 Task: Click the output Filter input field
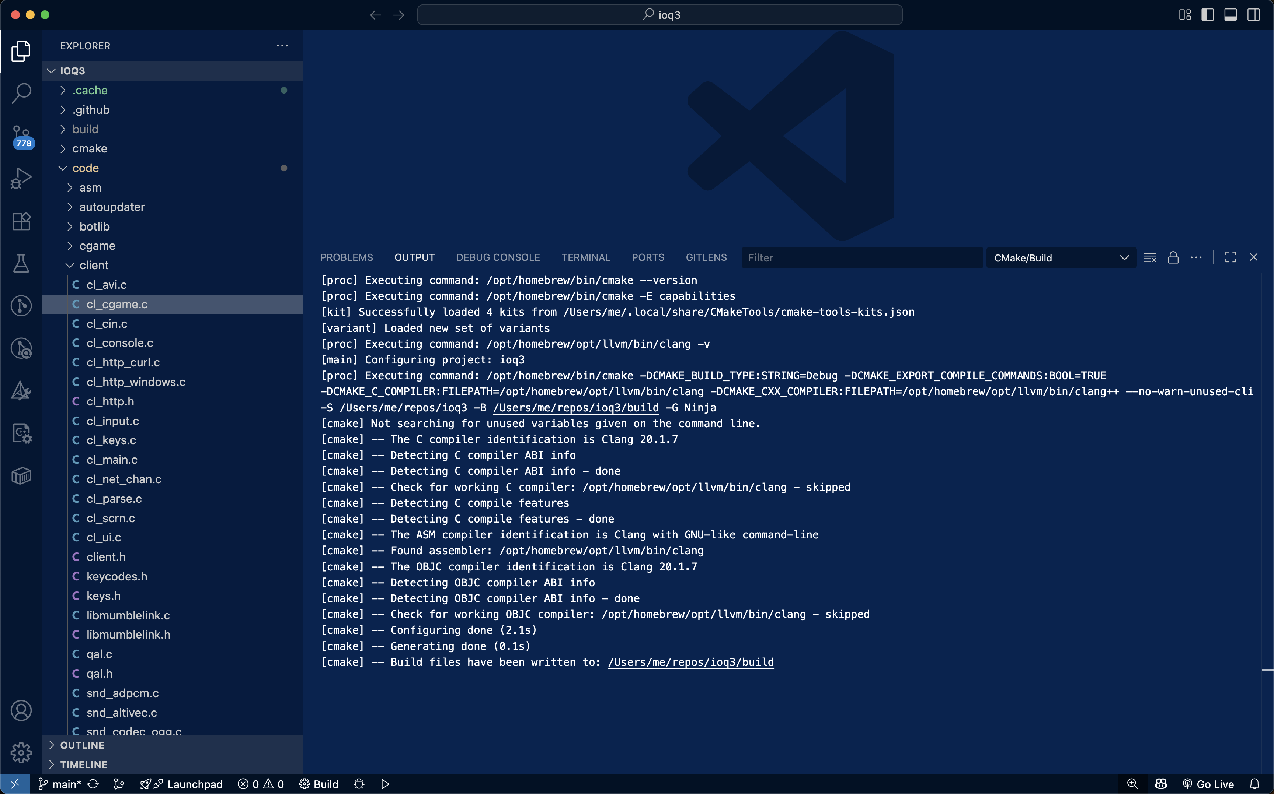pyautogui.click(x=863, y=257)
